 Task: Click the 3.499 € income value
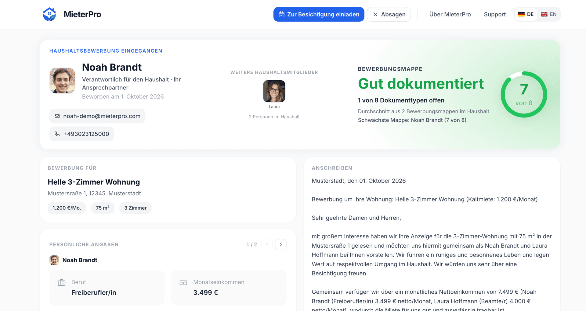coord(205,292)
